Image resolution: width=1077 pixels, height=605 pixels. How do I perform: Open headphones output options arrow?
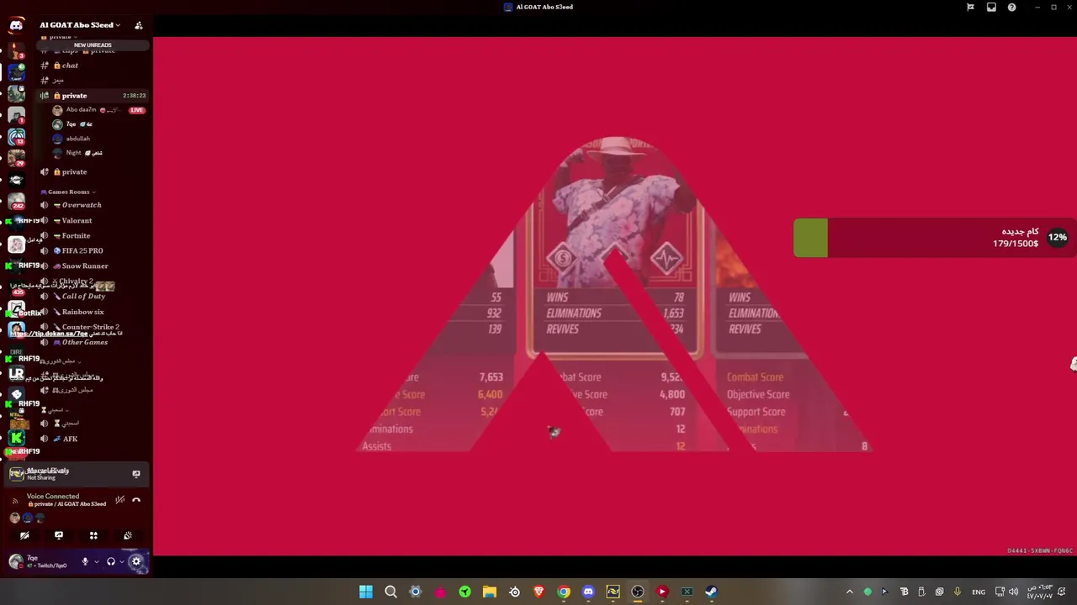[x=122, y=561]
